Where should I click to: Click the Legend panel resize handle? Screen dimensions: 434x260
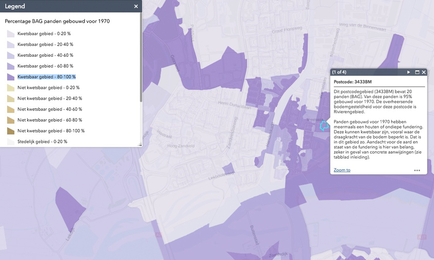tap(140, 145)
